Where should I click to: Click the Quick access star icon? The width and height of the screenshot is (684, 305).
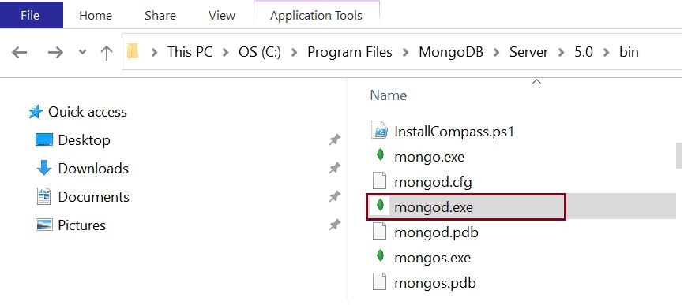point(36,112)
